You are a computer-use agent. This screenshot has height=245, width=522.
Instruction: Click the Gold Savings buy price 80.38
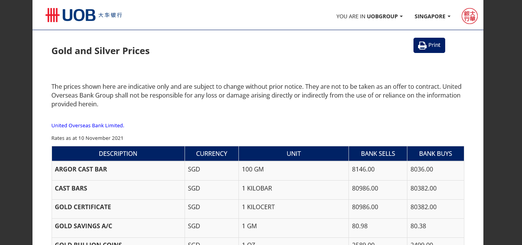[x=418, y=226]
